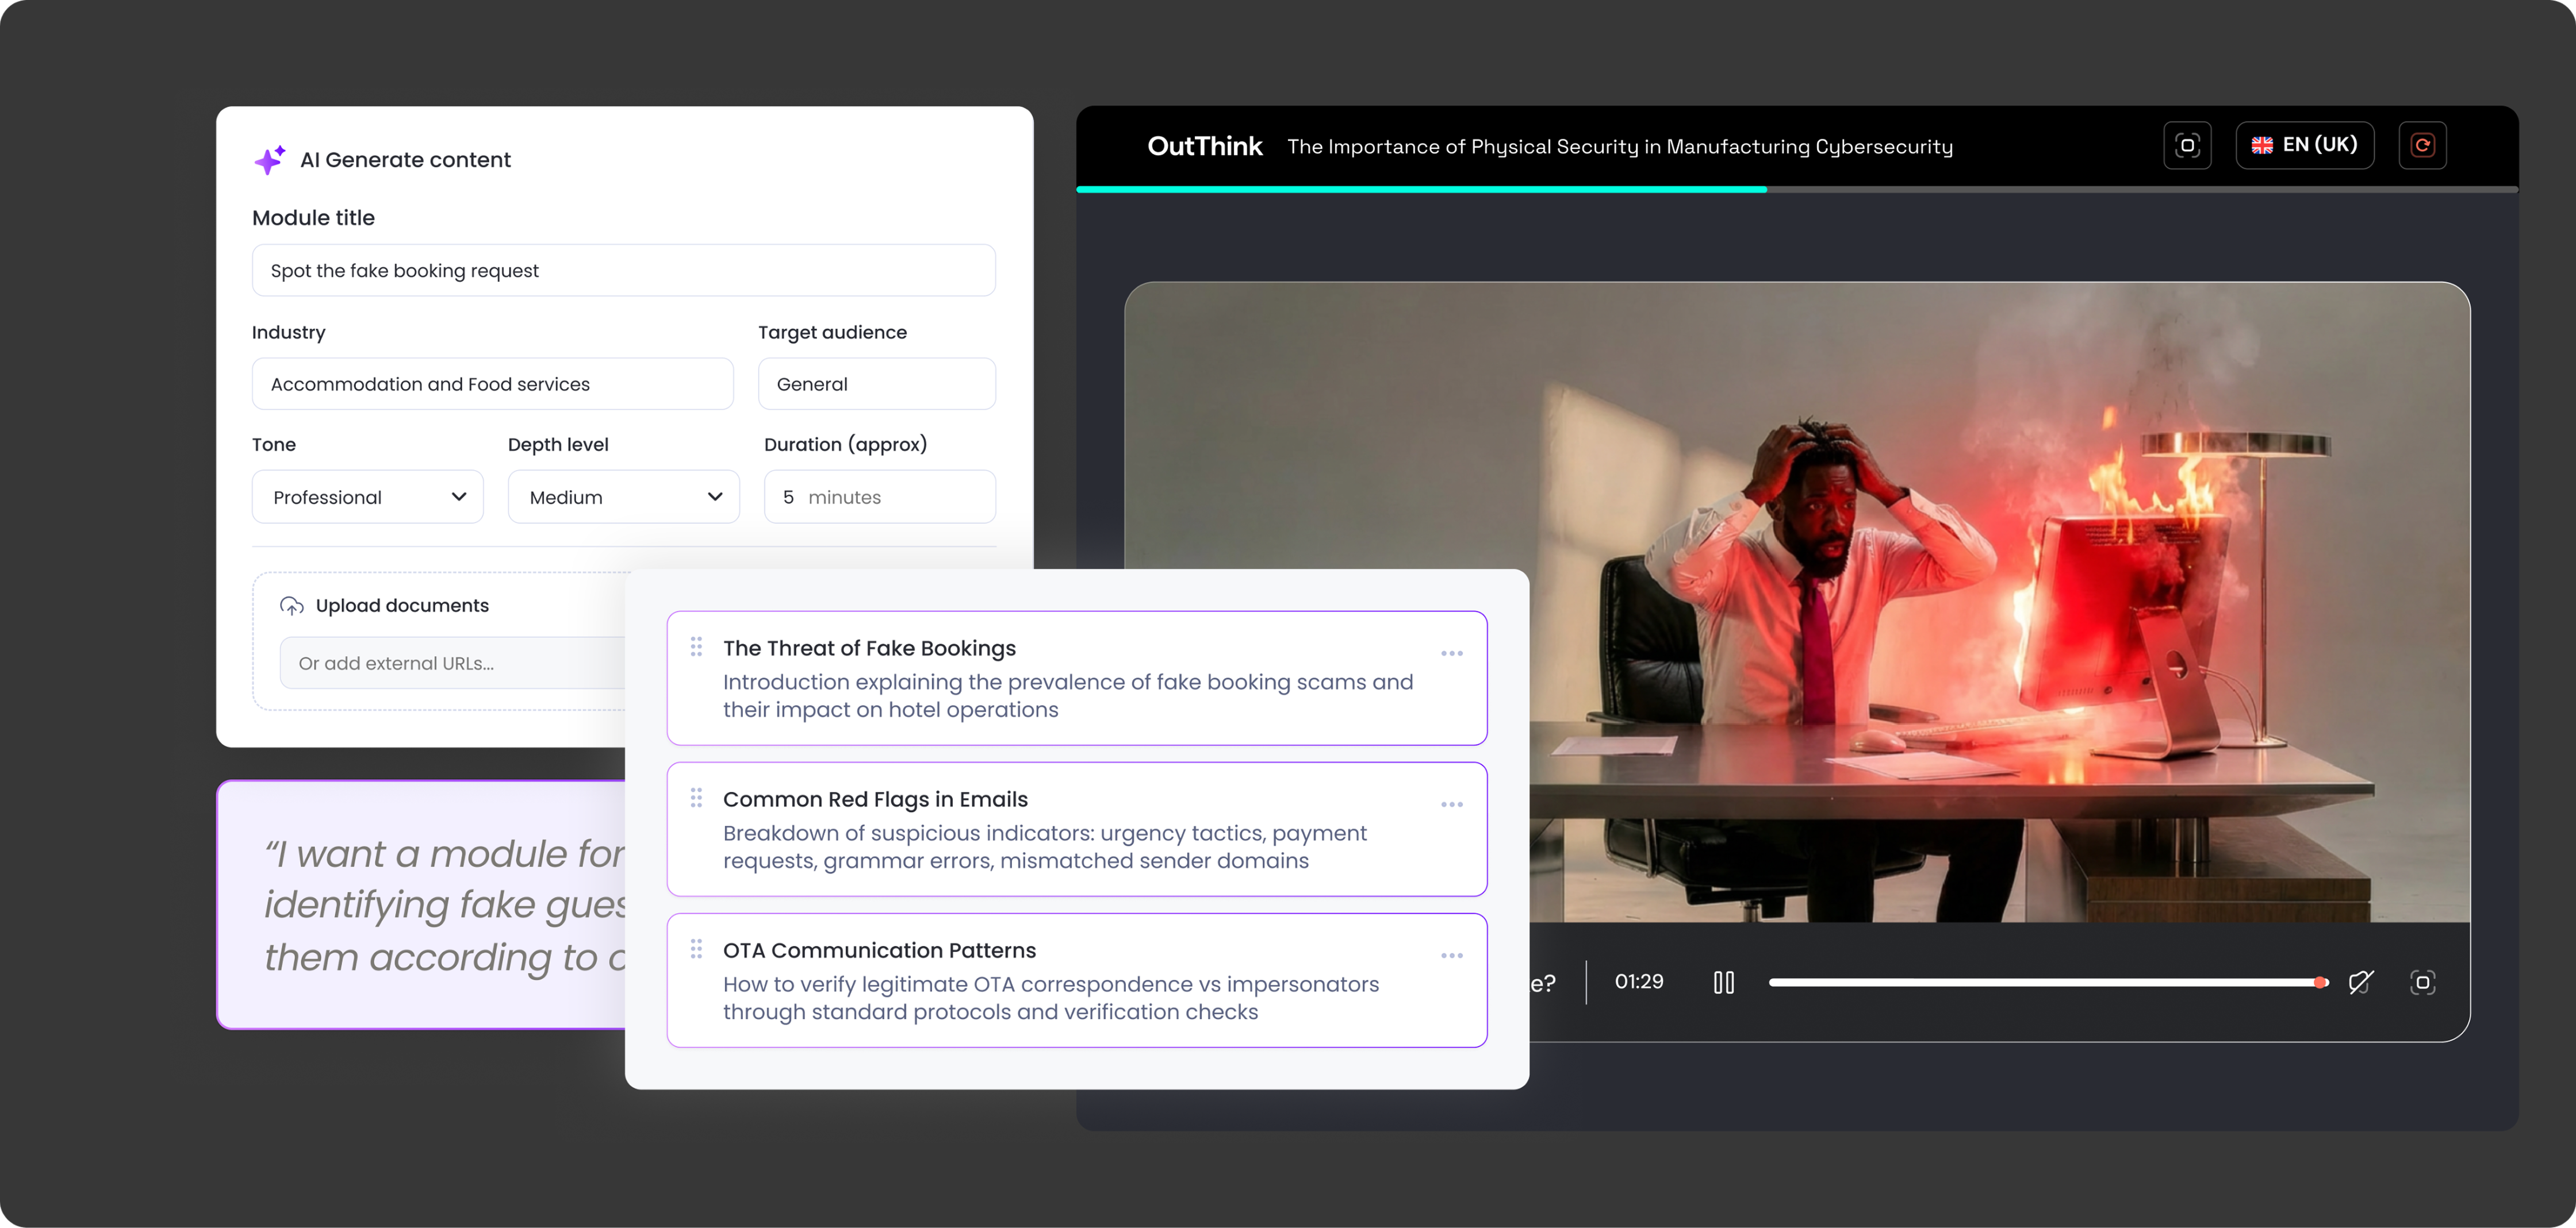Select The Threat of Fake Bookings card title

(x=869, y=648)
